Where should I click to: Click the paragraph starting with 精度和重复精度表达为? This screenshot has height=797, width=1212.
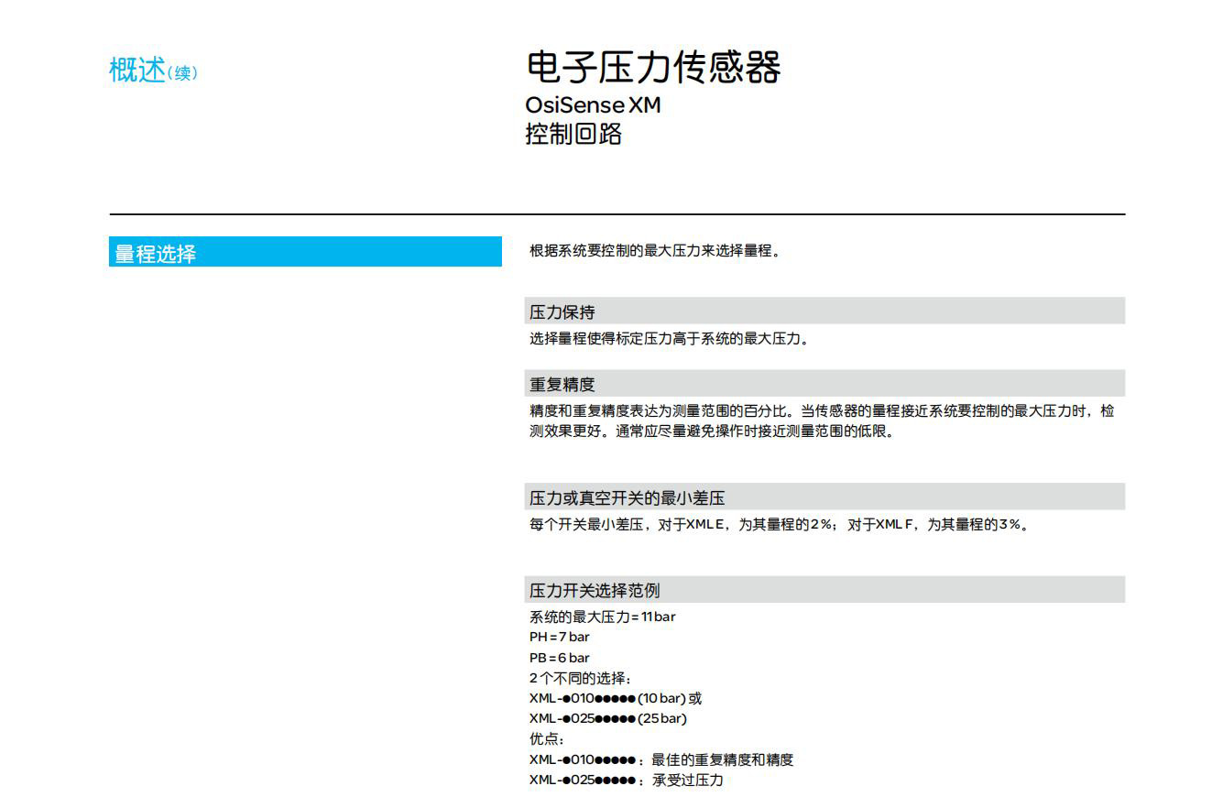[x=821, y=420]
